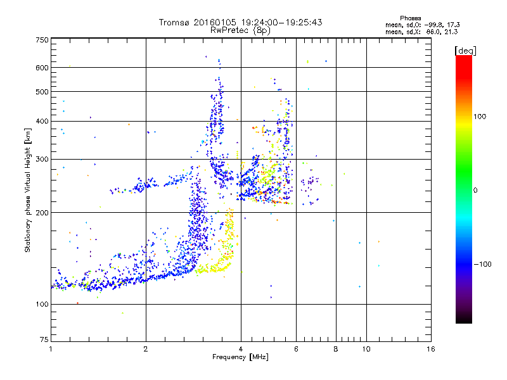Click the isolated red point just above 100 km

coord(77,303)
